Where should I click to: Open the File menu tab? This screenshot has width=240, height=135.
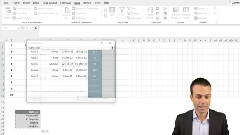(x=6, y=3)
